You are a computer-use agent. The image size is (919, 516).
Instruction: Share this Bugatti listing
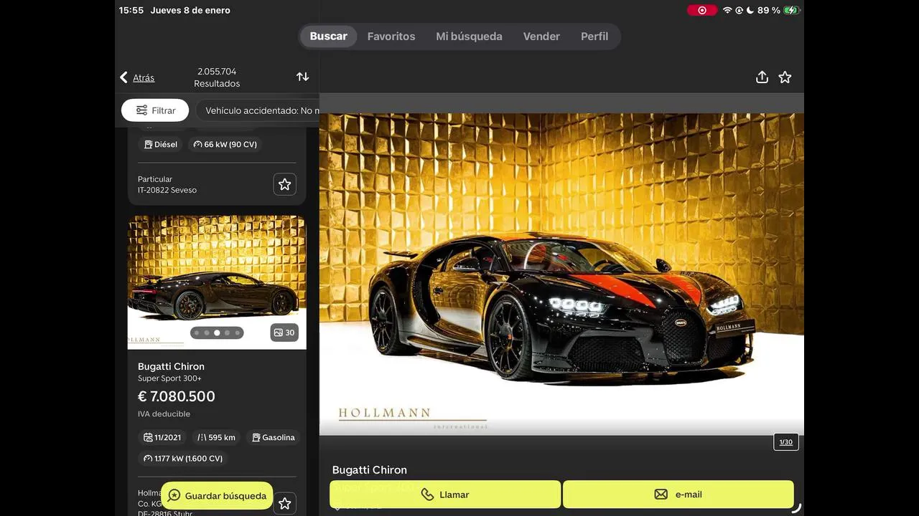click(762, 77)
